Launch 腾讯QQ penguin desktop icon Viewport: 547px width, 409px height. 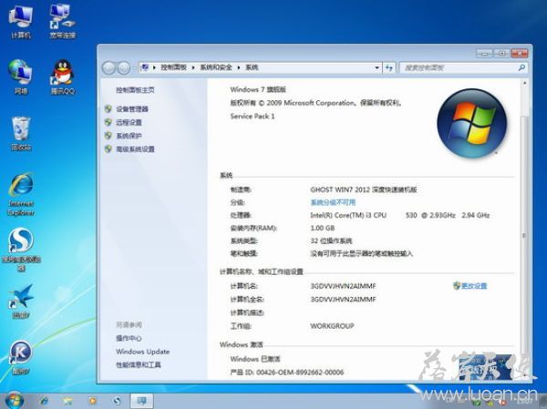coord(63,77)
